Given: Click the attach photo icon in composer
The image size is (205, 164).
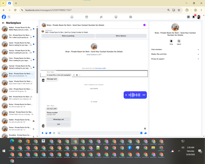Looking at the screenshot, I should [x=46, y=133].
